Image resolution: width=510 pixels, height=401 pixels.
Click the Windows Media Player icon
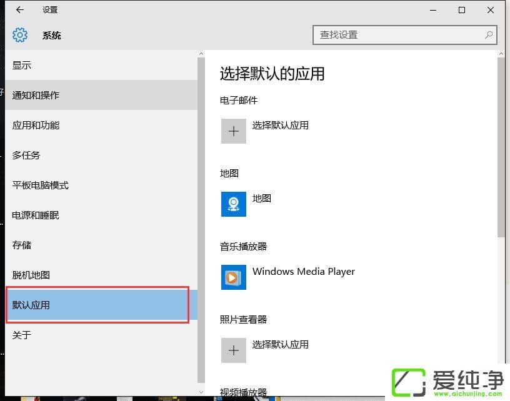click(233, 278)
